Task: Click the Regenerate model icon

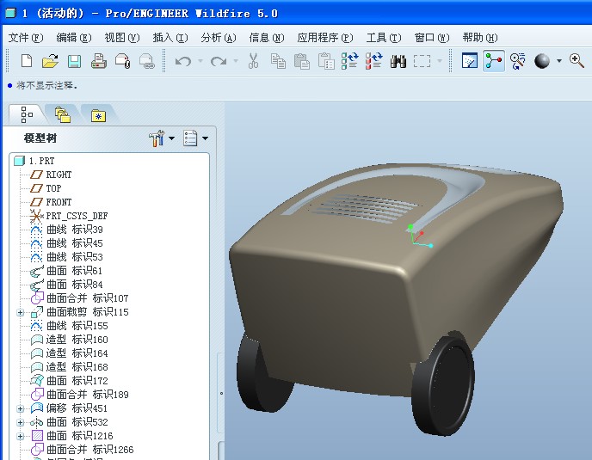Action: pos(349,61)
